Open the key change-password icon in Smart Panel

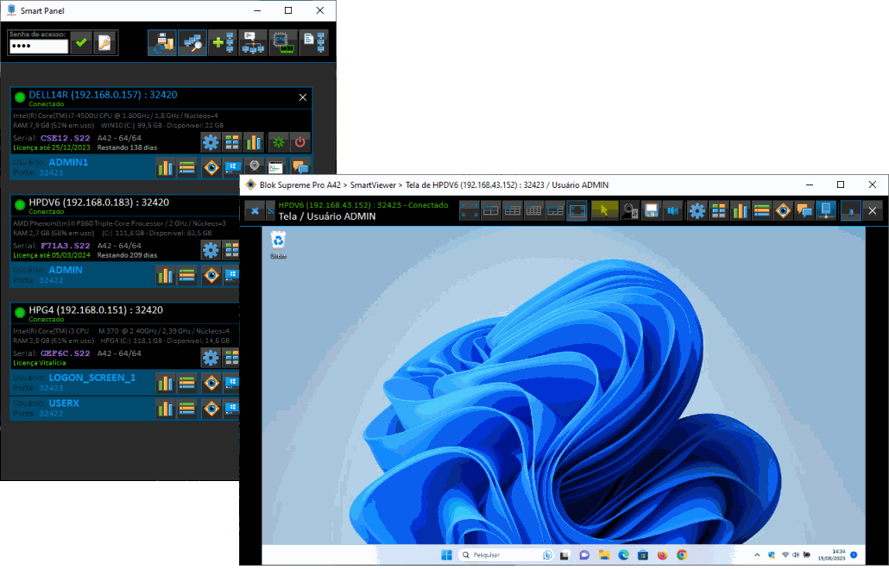pyautogui.click(x=105, y=43)
